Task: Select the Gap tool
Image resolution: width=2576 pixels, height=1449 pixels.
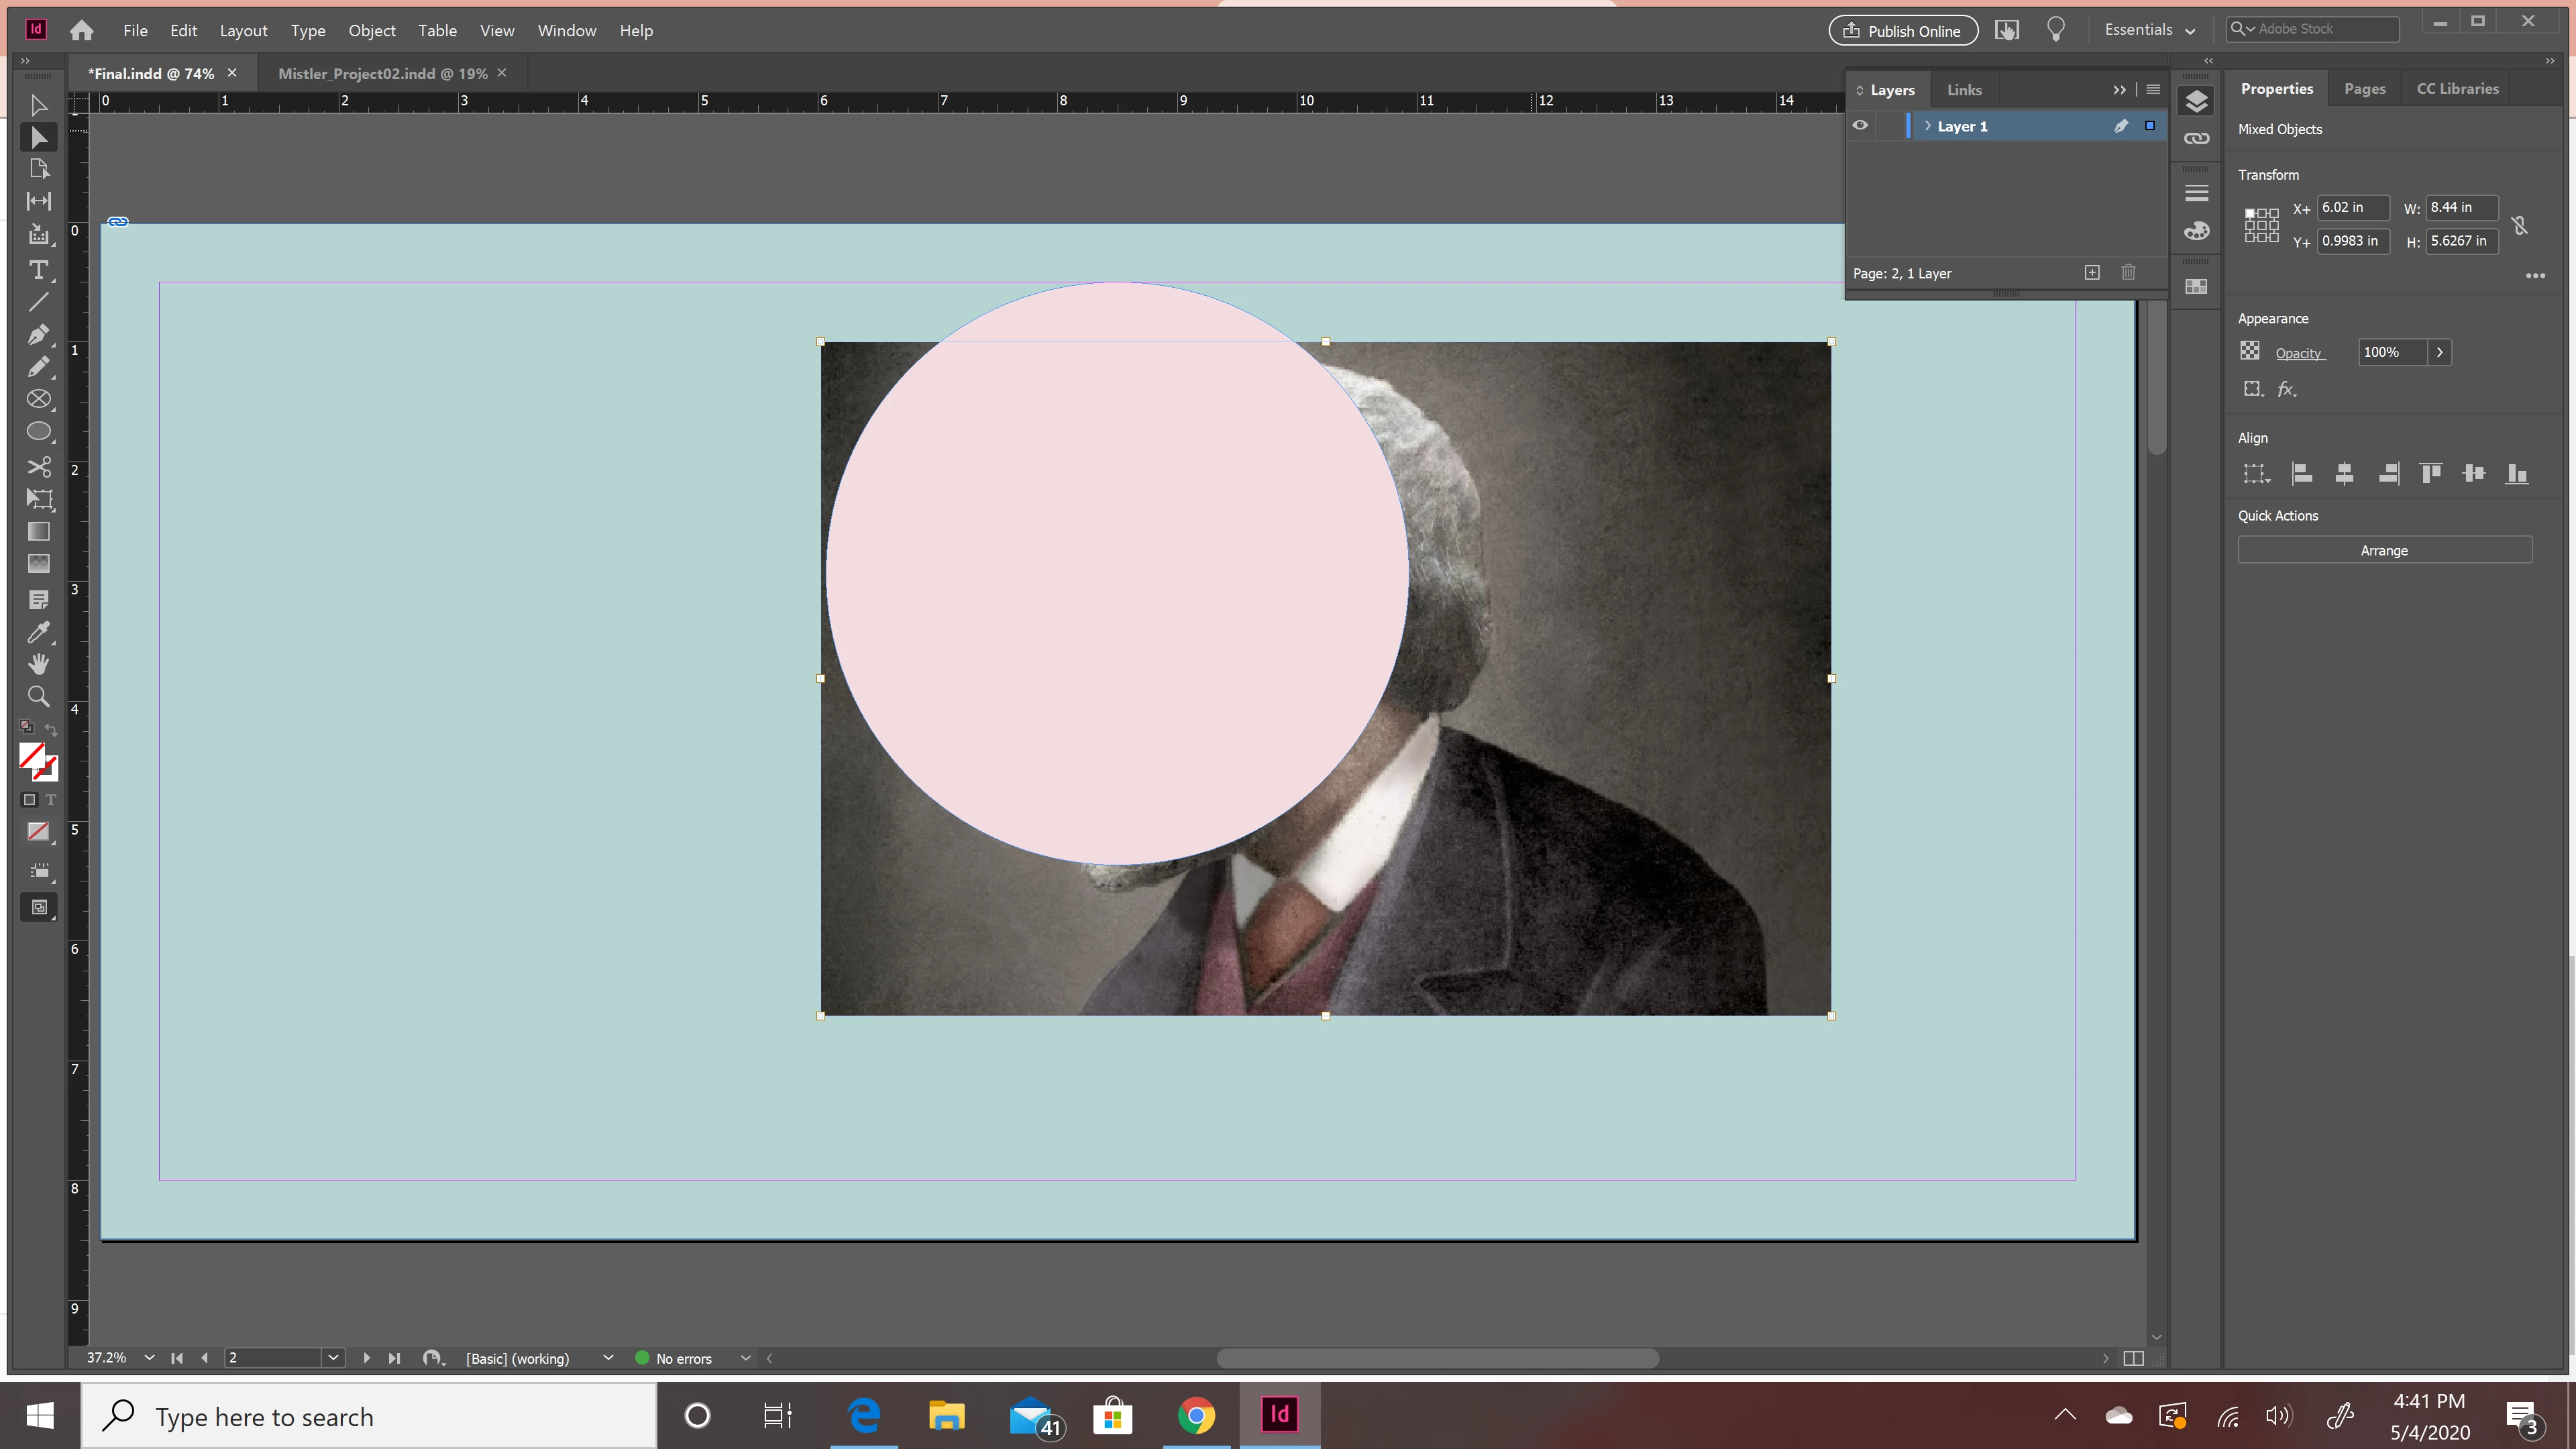Action: [x=38, y=201]
